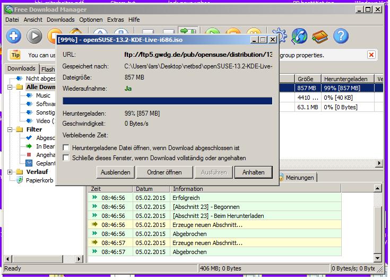
Task: Click the download progress bar in dialog
Action: click(x=167, y=101)
